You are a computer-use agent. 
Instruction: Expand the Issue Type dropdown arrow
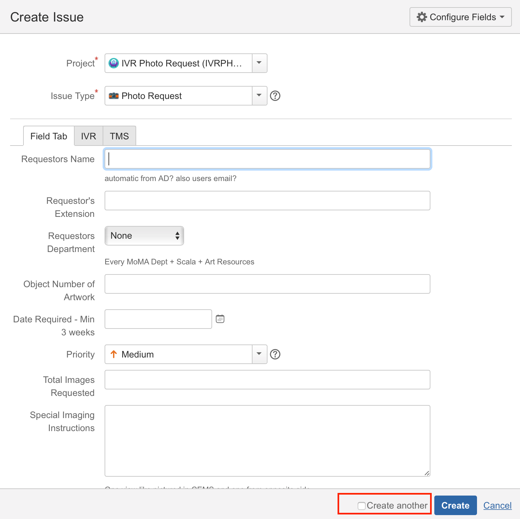point(259,96)
